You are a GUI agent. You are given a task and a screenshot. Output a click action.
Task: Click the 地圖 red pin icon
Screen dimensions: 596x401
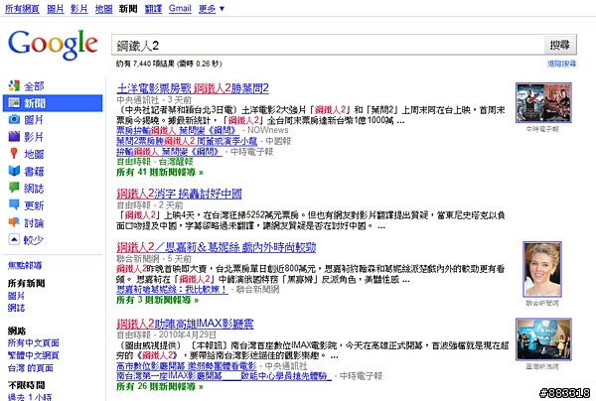click(x=14, y=154)
